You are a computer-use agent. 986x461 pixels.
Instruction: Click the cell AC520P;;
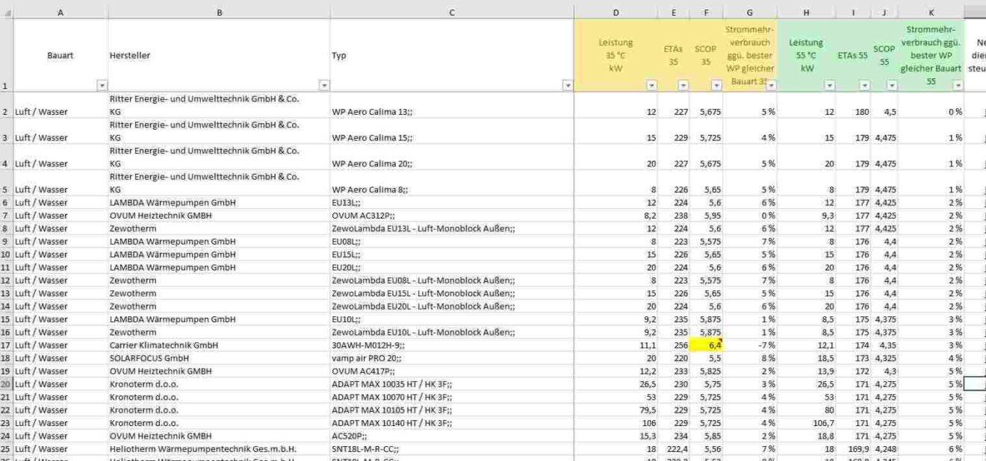[452, 436]
